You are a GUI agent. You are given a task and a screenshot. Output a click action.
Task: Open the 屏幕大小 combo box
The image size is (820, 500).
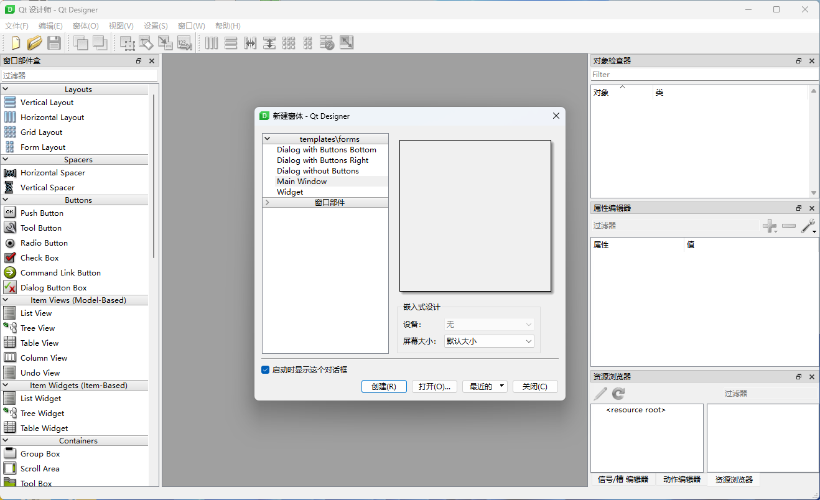click(489, 341)
